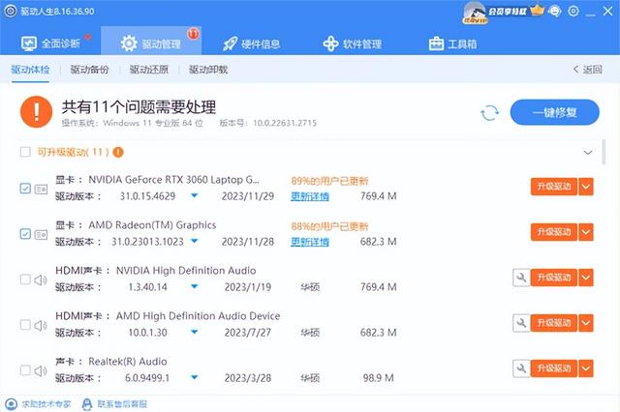Expand upgrade options arrow for NVIDIA GeForce RTX 3060
This screenshot has width=620, height=412.
coord(586,187)
